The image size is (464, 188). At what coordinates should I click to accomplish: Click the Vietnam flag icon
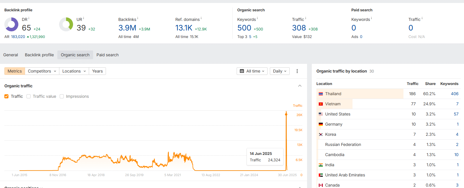click(x=321, y=104)
